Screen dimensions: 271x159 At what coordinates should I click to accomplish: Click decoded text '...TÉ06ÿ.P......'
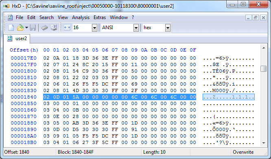[229, 71]
